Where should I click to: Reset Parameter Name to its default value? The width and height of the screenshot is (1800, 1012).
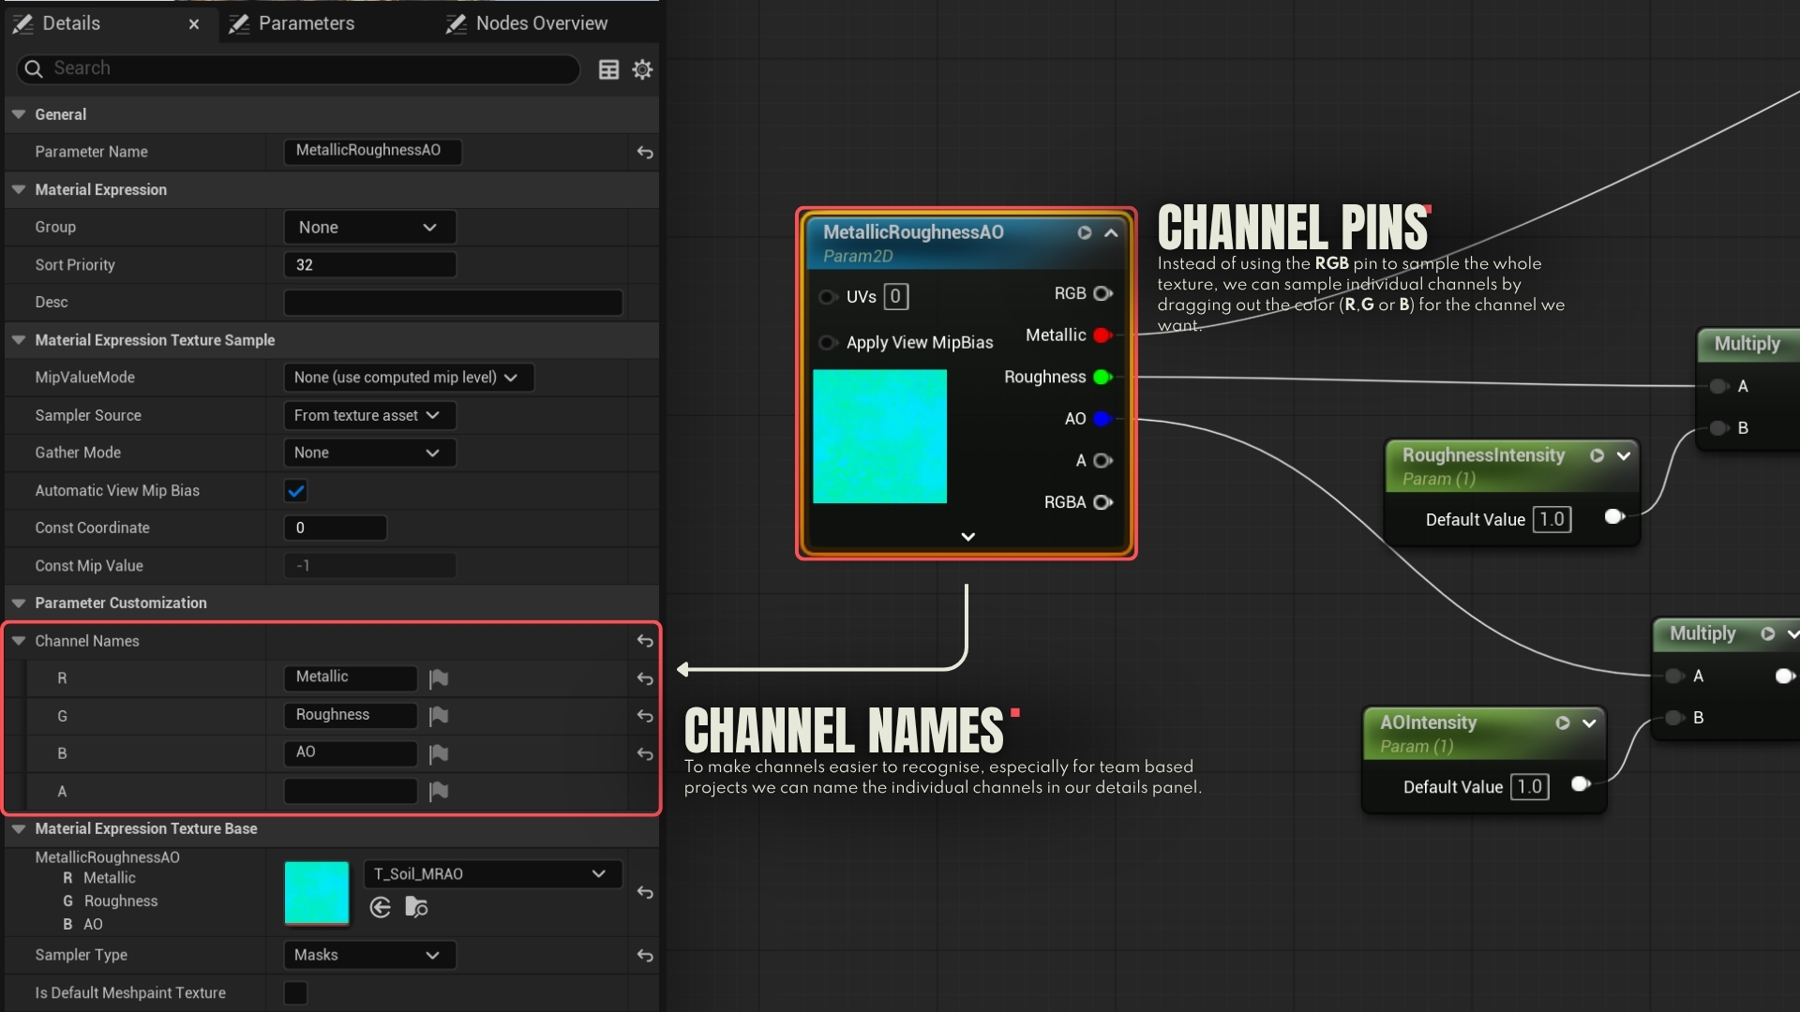(x=645, y=152)
